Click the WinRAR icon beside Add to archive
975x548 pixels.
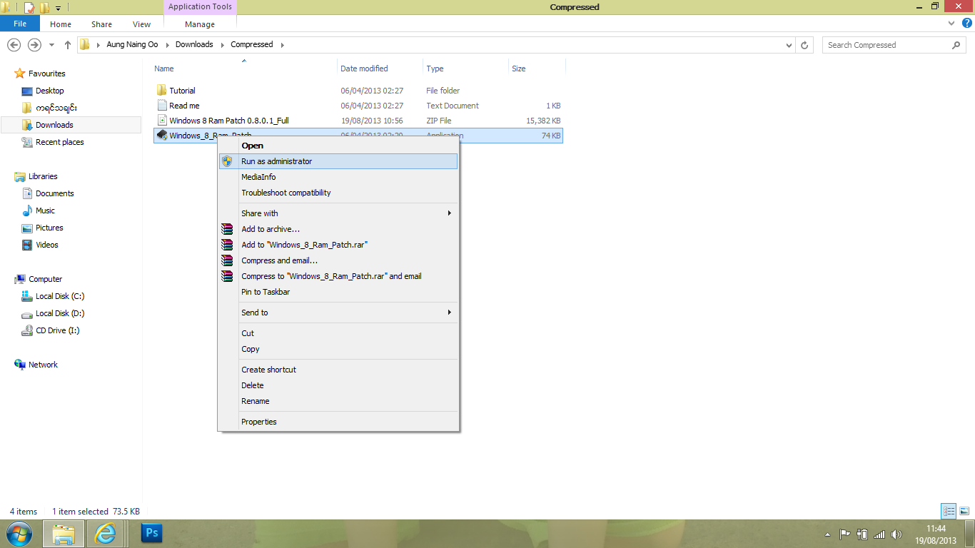[227, 229]
